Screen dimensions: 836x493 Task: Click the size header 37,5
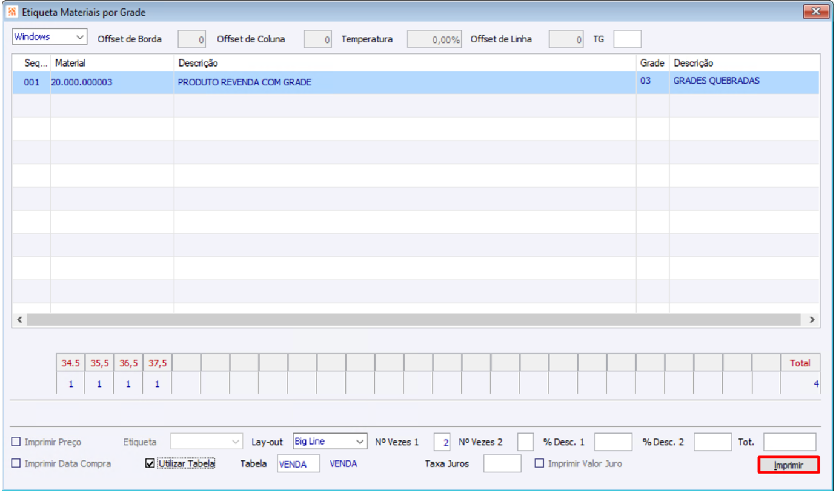[158, 363]
